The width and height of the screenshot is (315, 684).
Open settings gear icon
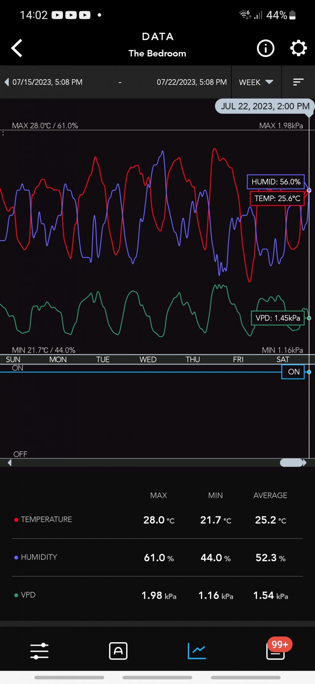298,48
